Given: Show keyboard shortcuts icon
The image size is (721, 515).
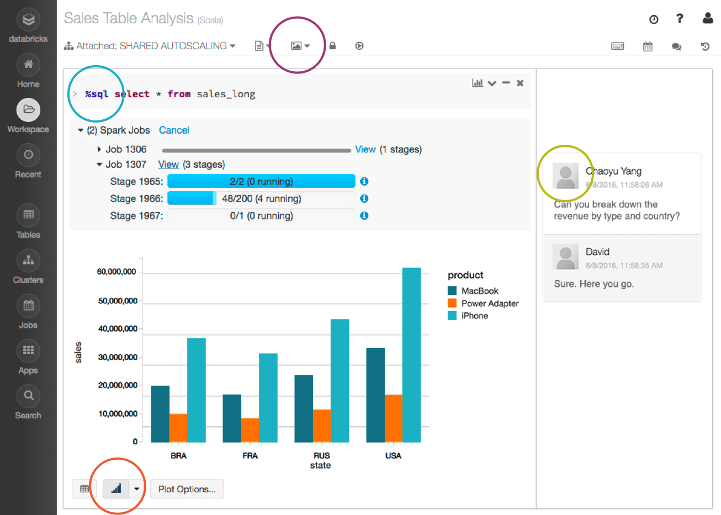Looking at the screenshot, I should tap(617, 46).
